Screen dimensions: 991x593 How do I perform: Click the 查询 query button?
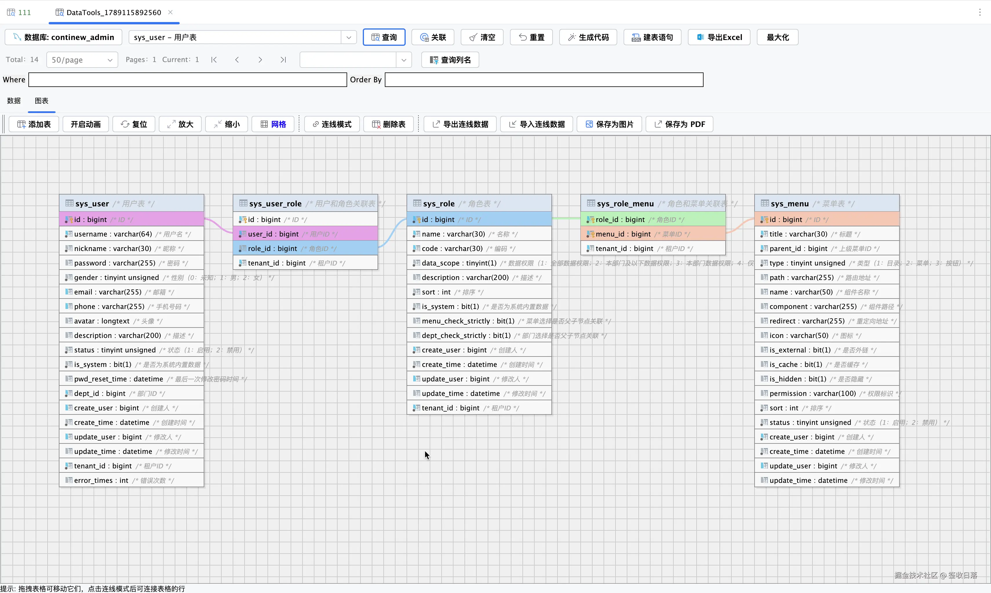384,37
